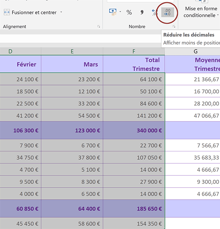Select cell containing 4 000 €

pyautogui.click(x=21, y=194)
